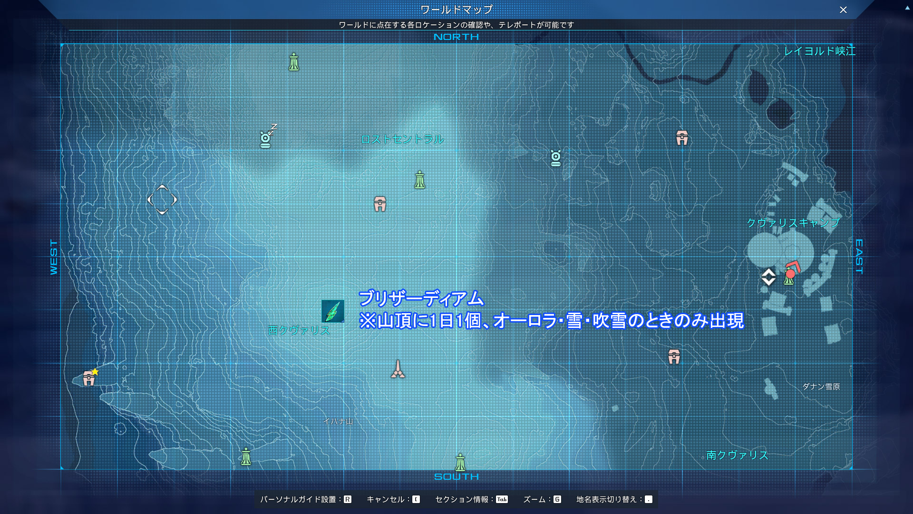The height and width of the screenshot is (514, 913).
Task: Select the green tower near the SOUTH label
Action: click(460, 463)
